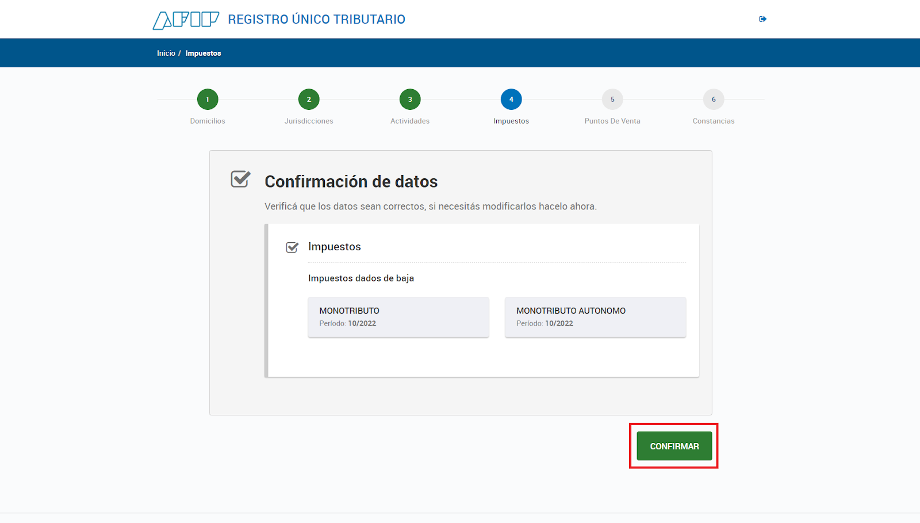Click the Domicilios step label
Viewport: 920px width, 523px height.
[x=208, y=121]
